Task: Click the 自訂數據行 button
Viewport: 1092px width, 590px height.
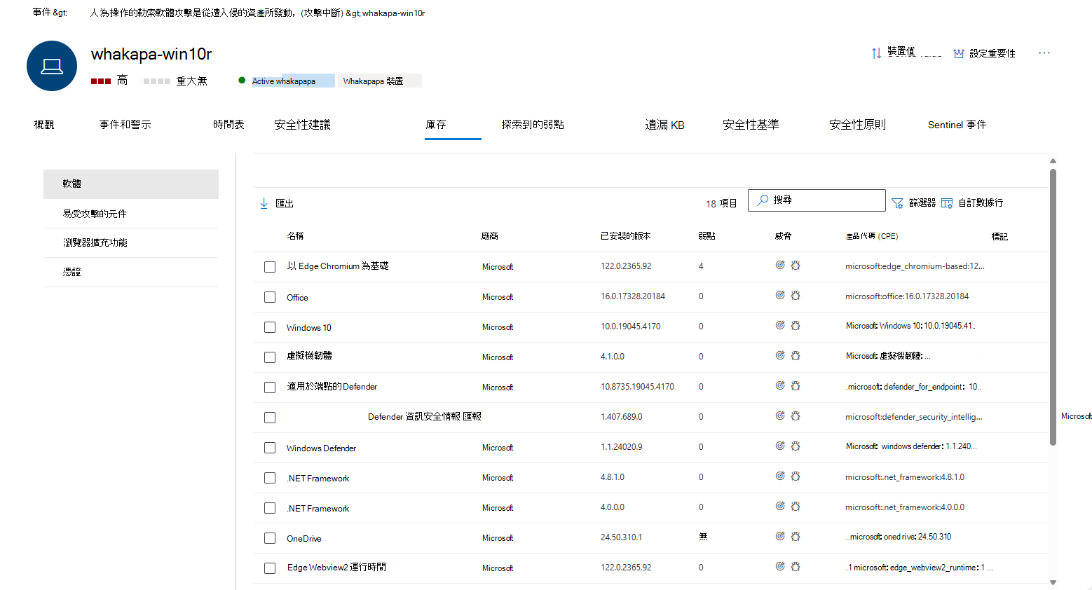Action: [972, 203]
